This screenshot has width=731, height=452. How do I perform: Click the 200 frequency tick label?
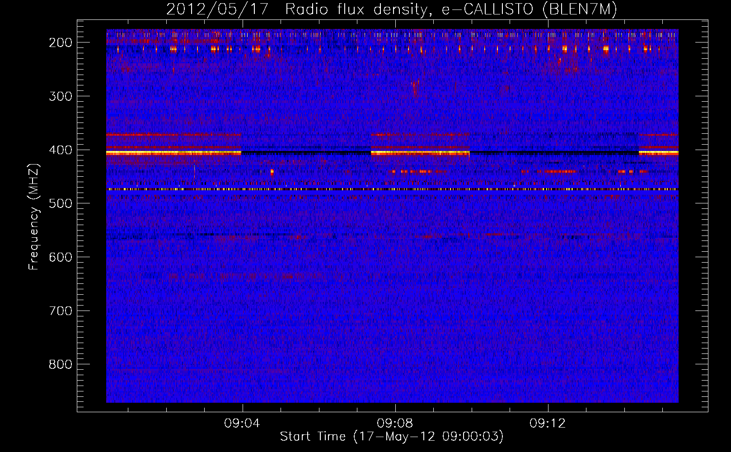(61, 42)
